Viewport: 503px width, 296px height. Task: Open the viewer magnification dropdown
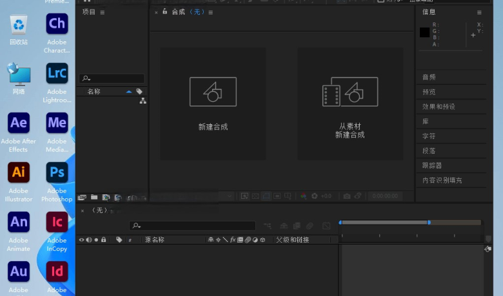pos(230,196)
